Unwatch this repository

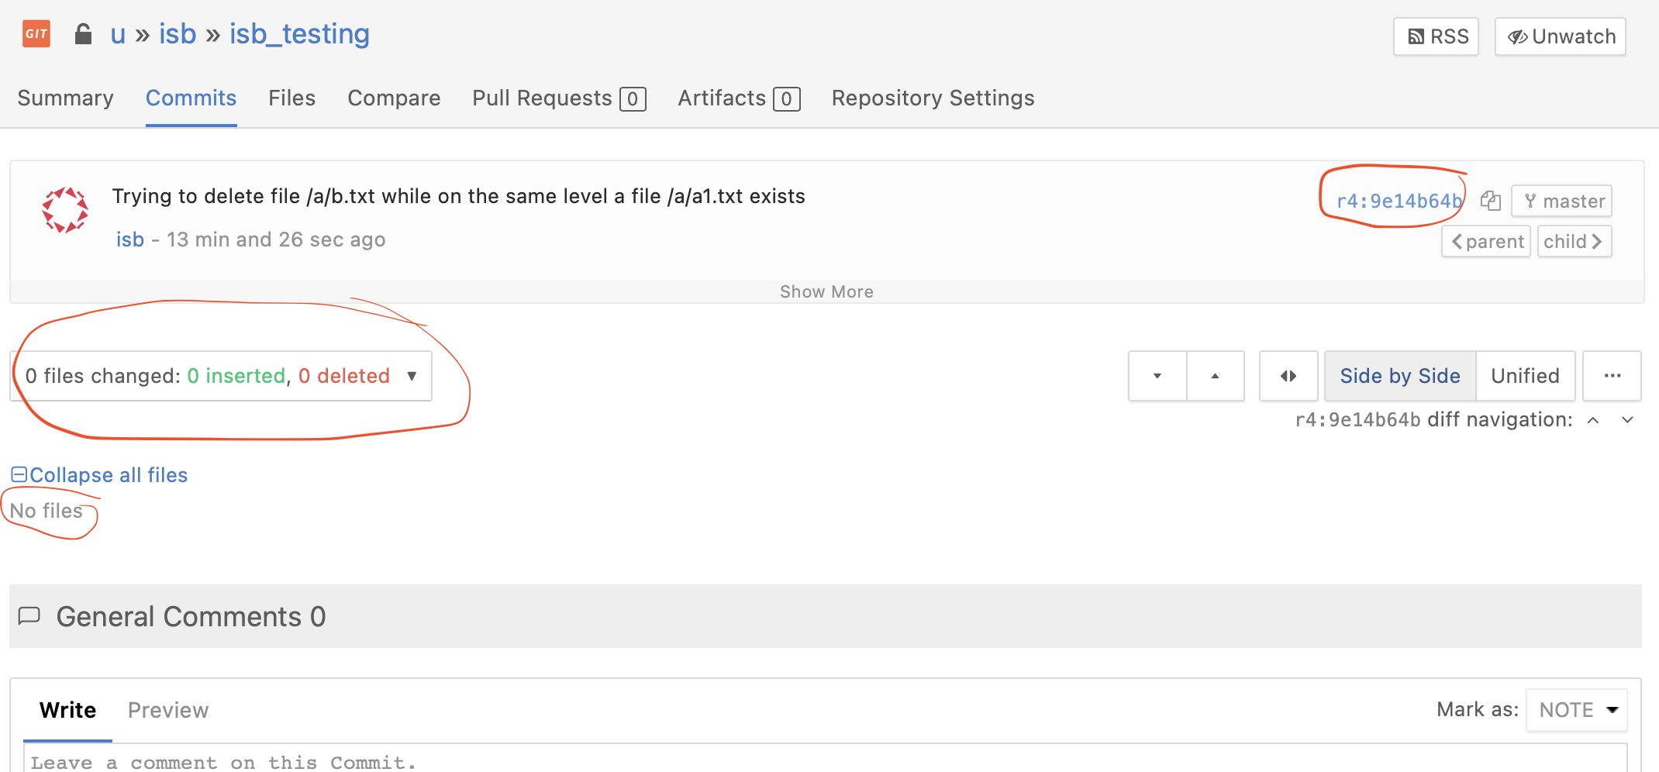click(x=1560, y=36)
